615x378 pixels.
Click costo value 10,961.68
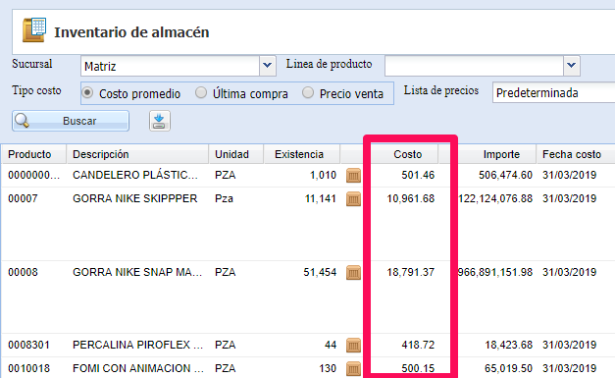point(411,198)
